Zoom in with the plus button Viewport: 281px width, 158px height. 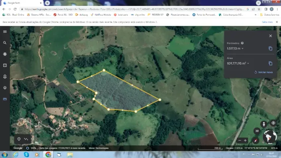245,140
